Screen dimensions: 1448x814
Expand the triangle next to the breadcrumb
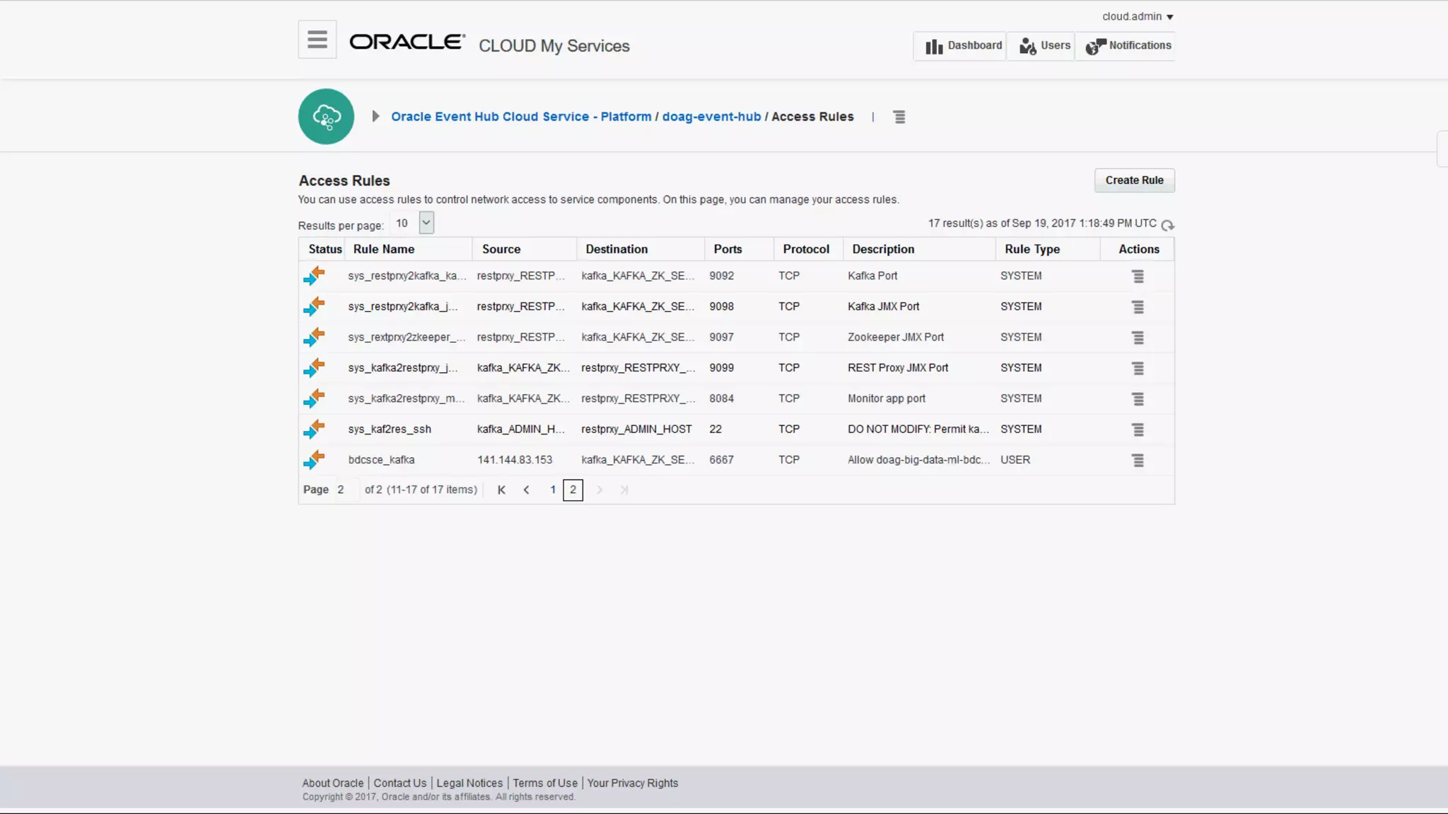pyautogui.click(x=376, y=117)
